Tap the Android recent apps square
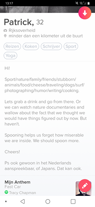Viewport: 95px width, 207px height. pos(73,202)
